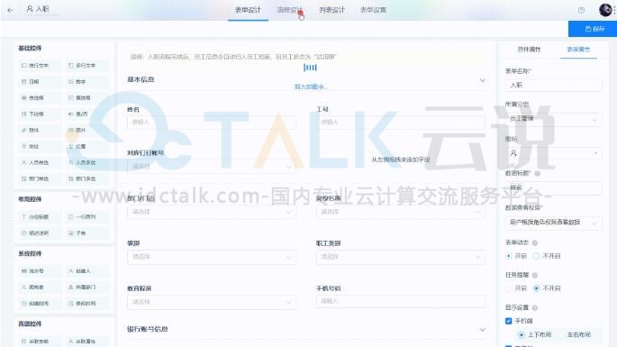Collapse the 基本信息 section chevron
Viewport: 617px width, 347px height.
pos(483,80)
